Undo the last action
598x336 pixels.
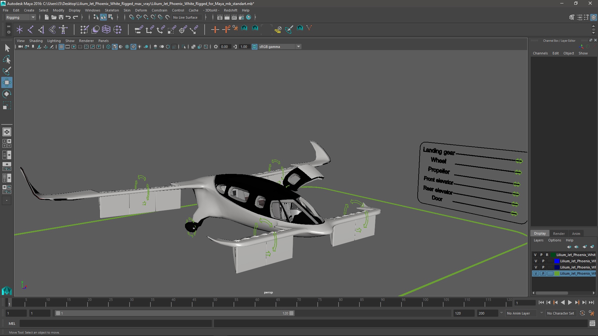click(68, 17)
